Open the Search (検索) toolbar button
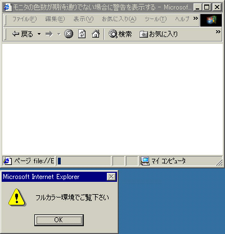Image resolution: width=225 pixels, height=234 pixels. tap(120, 34)
